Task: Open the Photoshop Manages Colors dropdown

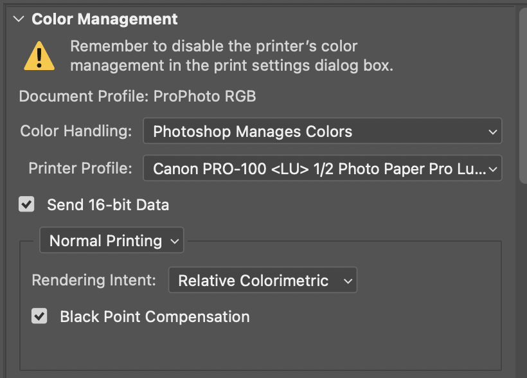Action: (x=323, y=130)
